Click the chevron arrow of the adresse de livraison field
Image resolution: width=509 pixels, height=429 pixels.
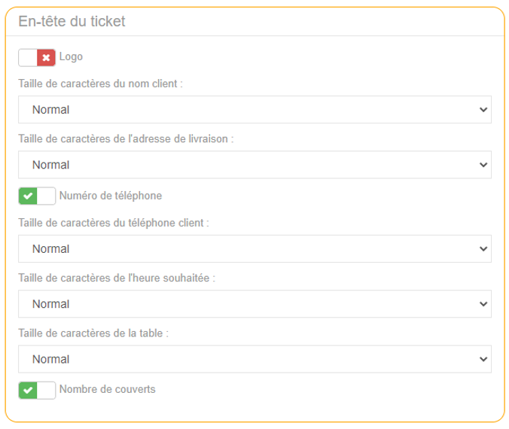pyautogui.click(x=483, y=165)
